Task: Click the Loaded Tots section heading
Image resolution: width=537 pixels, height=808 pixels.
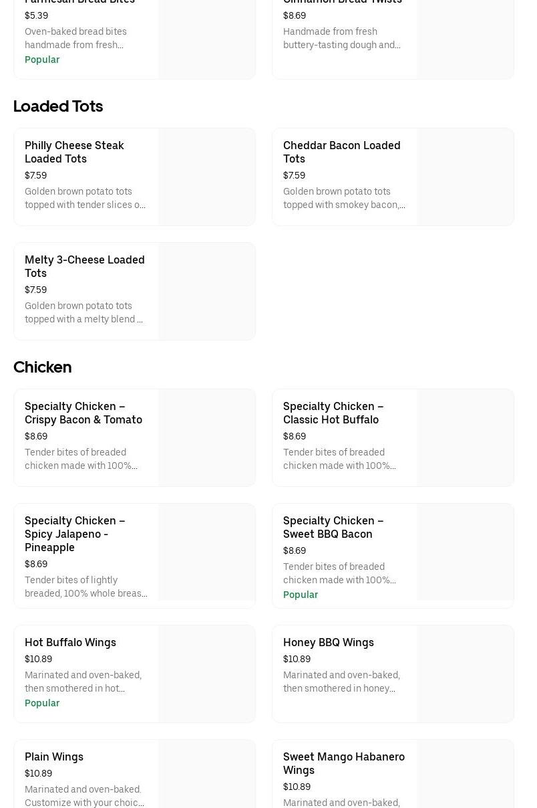Action: (x=58, y=106)
